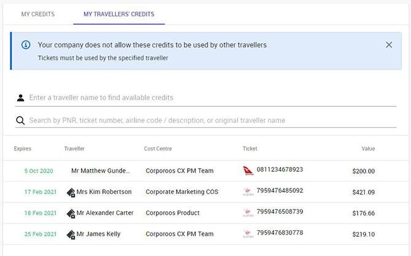Click the magnifying glass search icon
This screenshot has height=256, width=411.
pyautogui.click(x=20, y=120)
